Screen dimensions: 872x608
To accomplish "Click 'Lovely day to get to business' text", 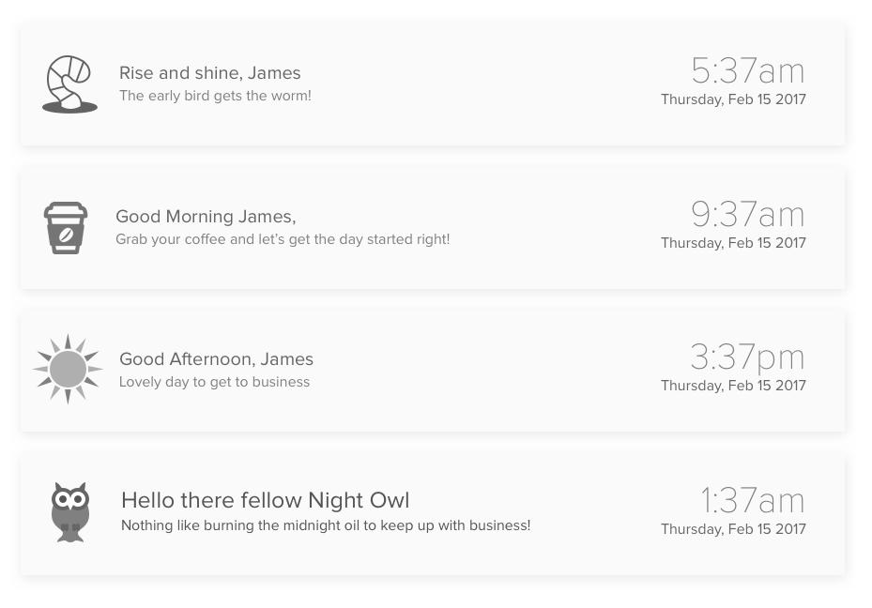I will (215, 383).
